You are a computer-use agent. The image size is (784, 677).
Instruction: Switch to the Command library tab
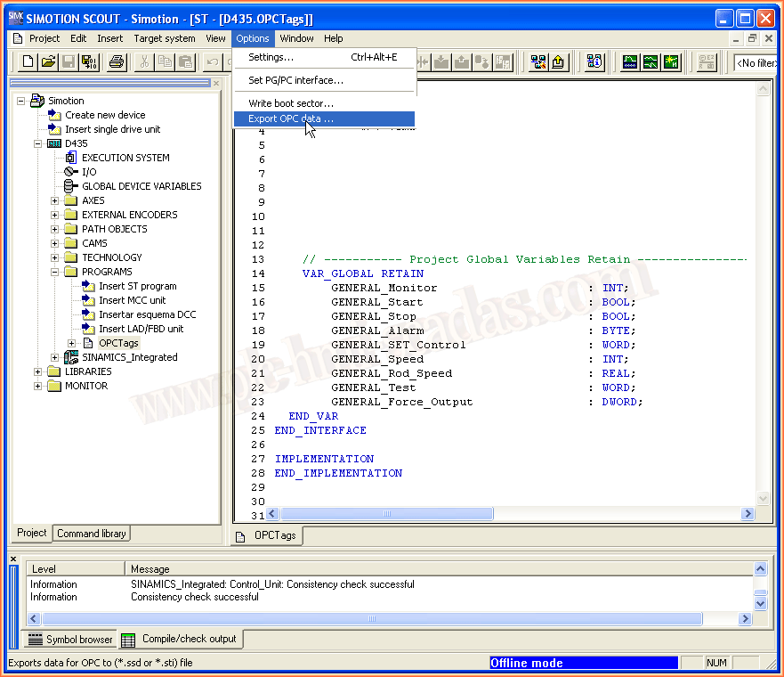coord(92,534)
